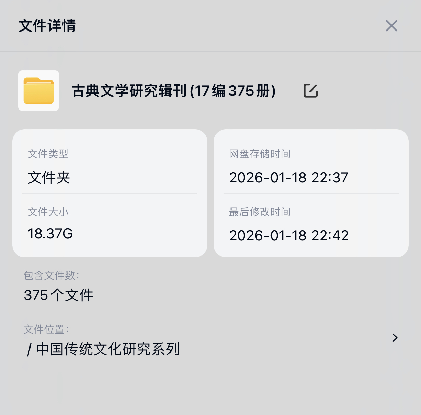Image resolution: width=421 pixels, height=415 pixels.
Task: Close the 文件详情 panel
Action: (x=391, y=26)
